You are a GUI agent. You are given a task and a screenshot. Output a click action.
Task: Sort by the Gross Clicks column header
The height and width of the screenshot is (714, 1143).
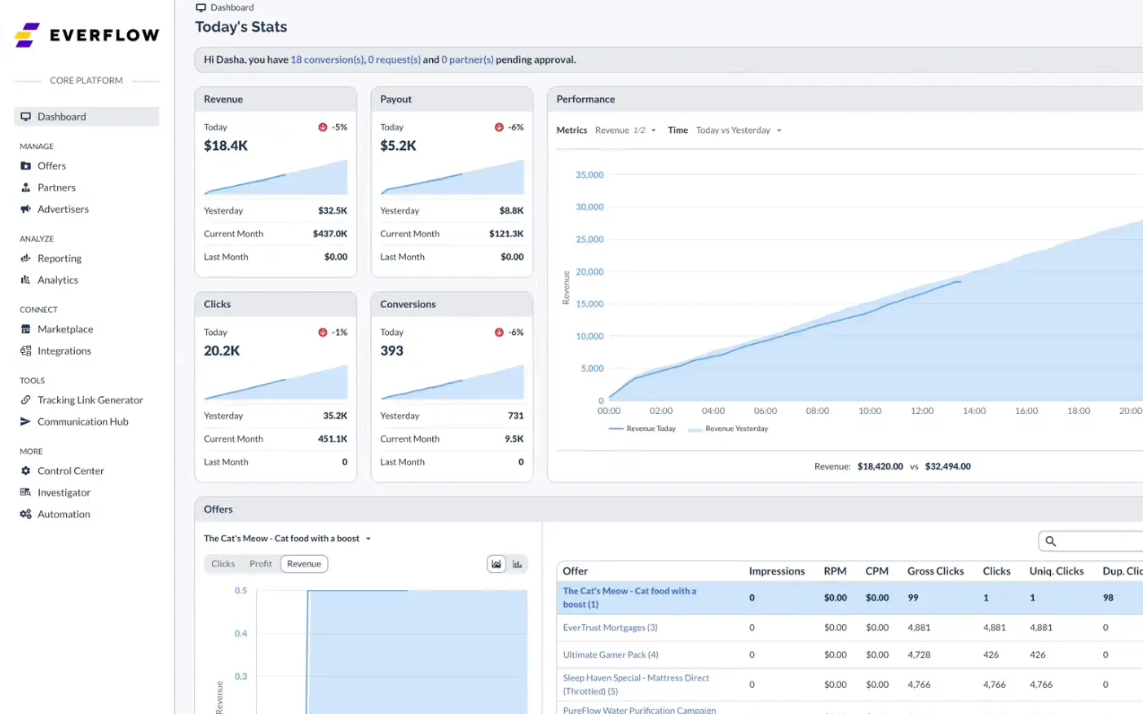tap(935, 571)
